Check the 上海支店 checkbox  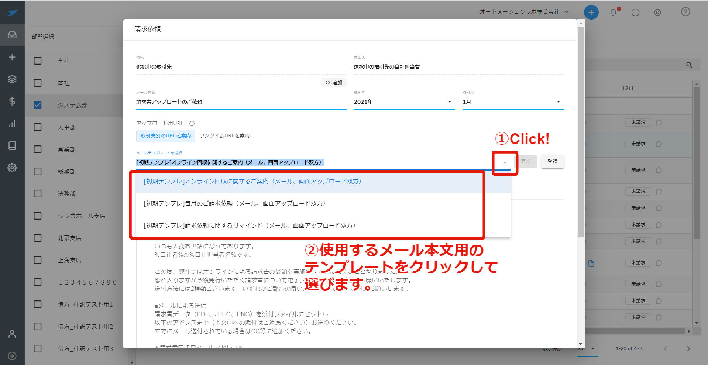[x=38, y=260]
